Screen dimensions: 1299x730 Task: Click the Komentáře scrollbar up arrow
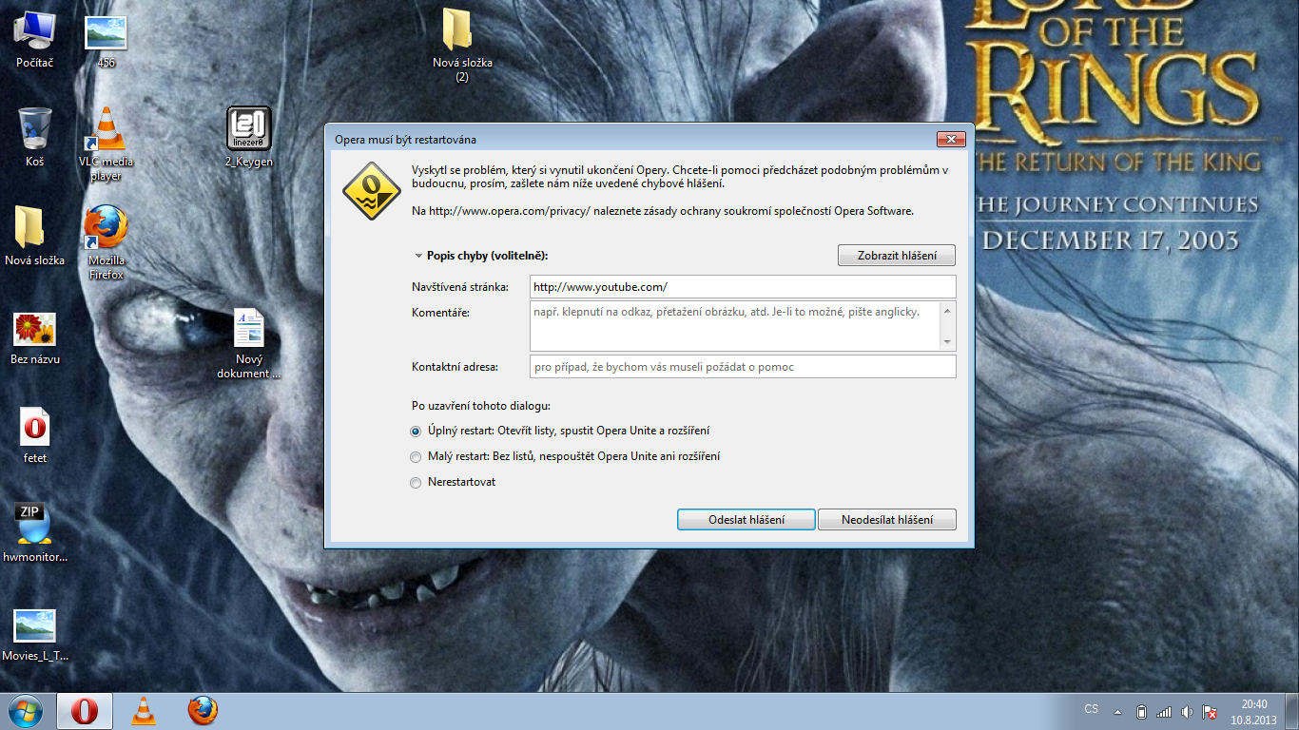tap(947, 310)
